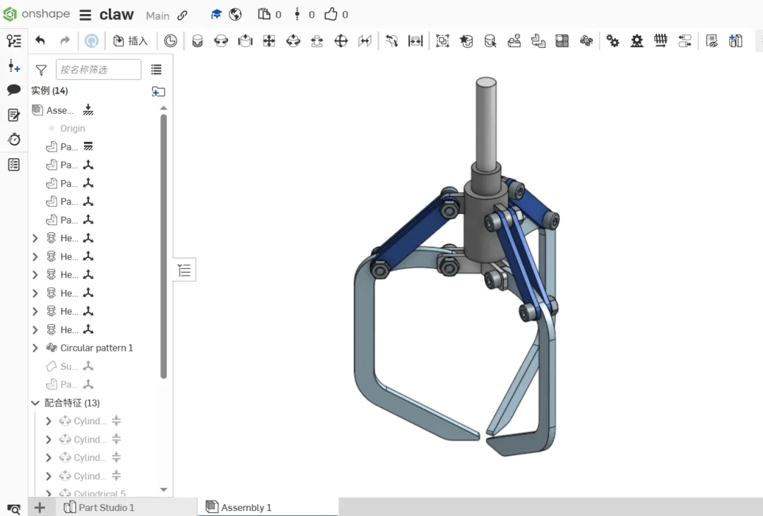Open the notes pencil panel in sidebar

point(13,115)
